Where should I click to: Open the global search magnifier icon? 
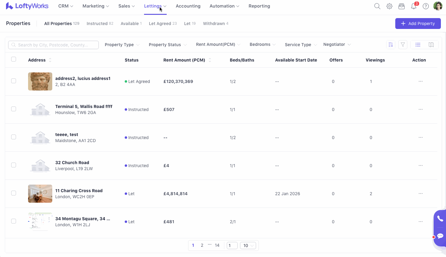tap(377, 6)
